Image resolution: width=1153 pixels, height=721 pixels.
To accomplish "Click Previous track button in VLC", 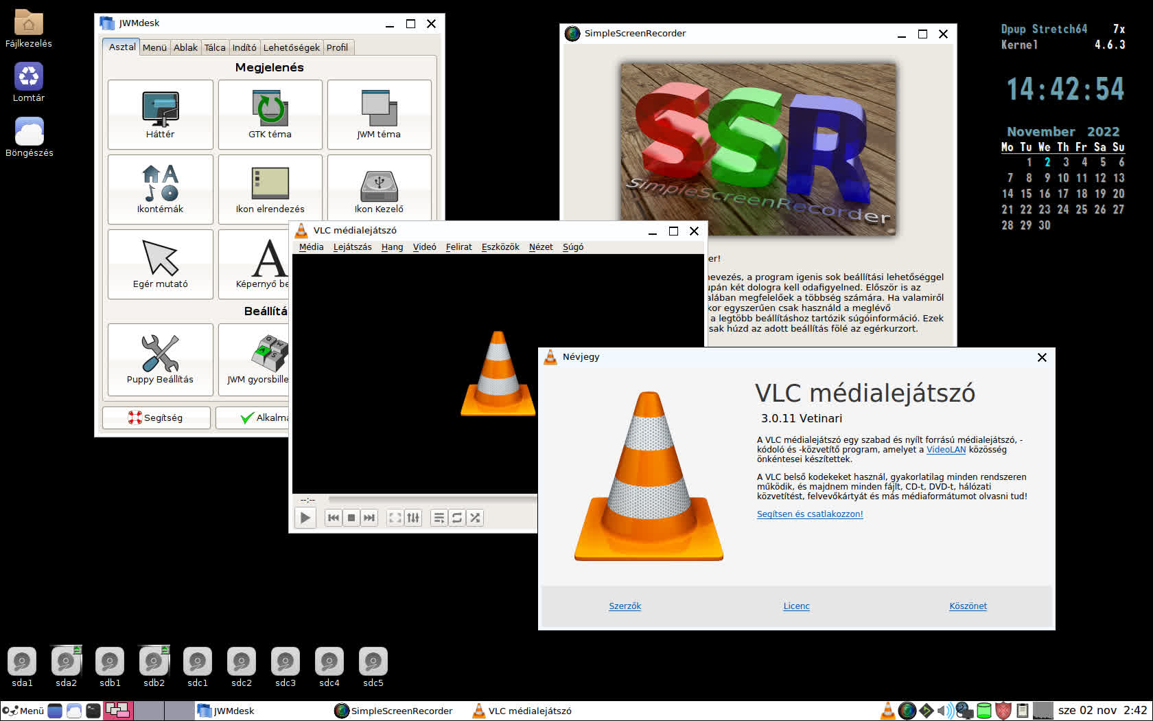I will 334,518.
